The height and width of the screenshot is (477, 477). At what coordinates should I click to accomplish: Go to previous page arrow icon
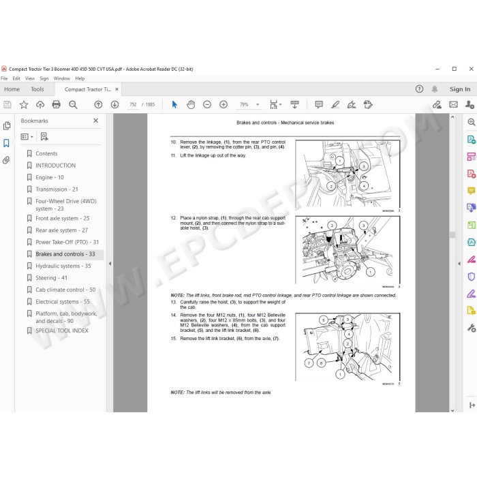point(98,105)
